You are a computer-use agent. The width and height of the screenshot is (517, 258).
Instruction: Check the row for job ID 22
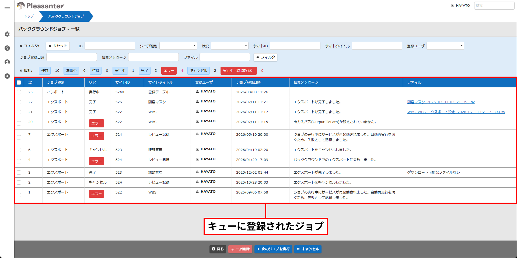[19, 102]
